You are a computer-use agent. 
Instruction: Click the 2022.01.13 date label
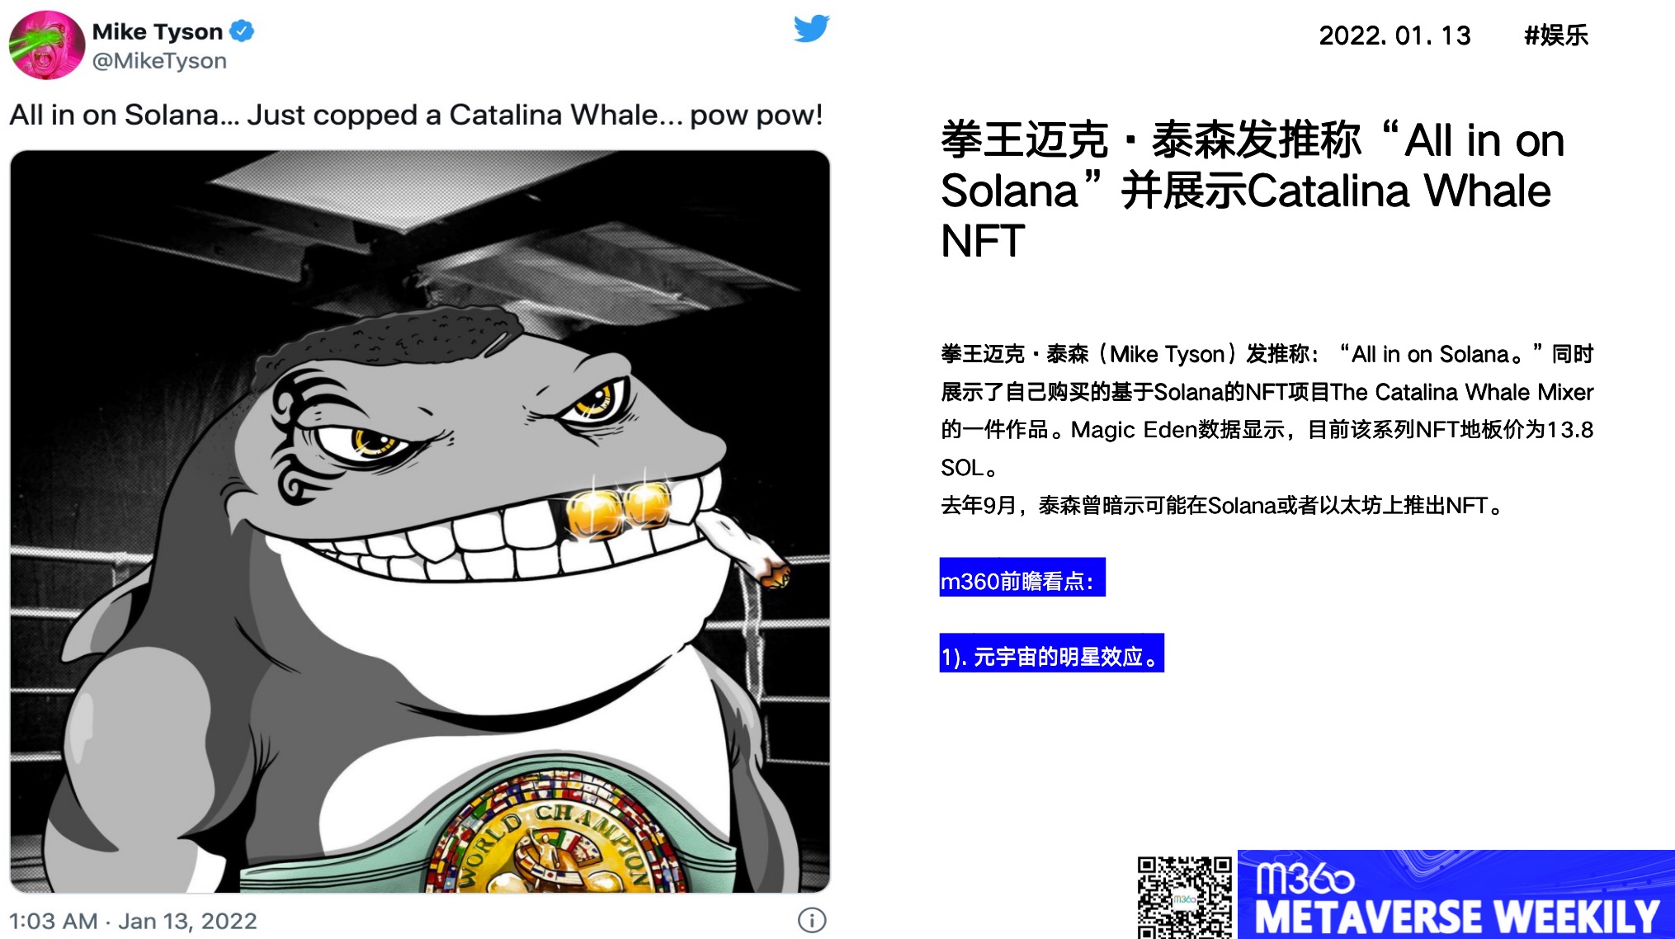[x=1394, y=35]
